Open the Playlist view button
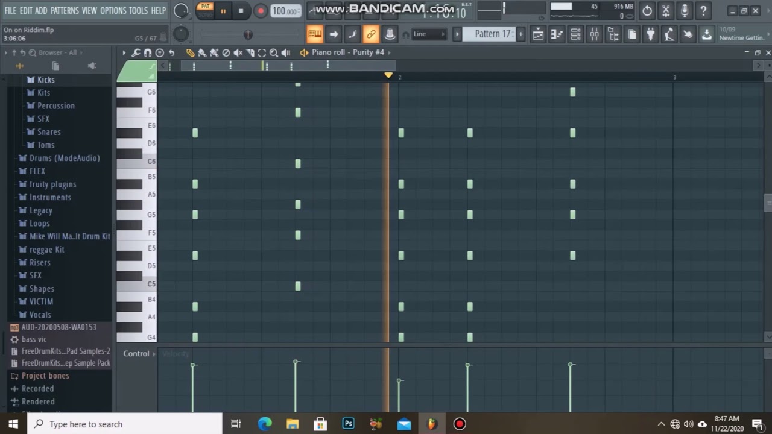The width and height of the screenshot is (772, 434). tap(538, 34)
